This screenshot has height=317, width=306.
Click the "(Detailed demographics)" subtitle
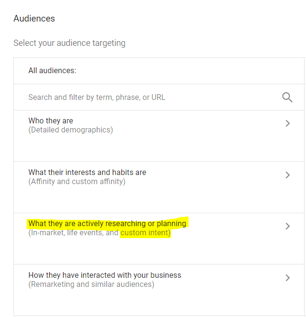coord(71,130)
